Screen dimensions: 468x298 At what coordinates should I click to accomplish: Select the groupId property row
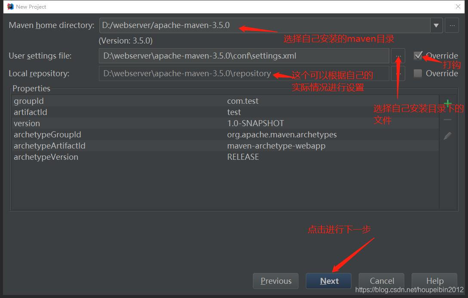225,101
